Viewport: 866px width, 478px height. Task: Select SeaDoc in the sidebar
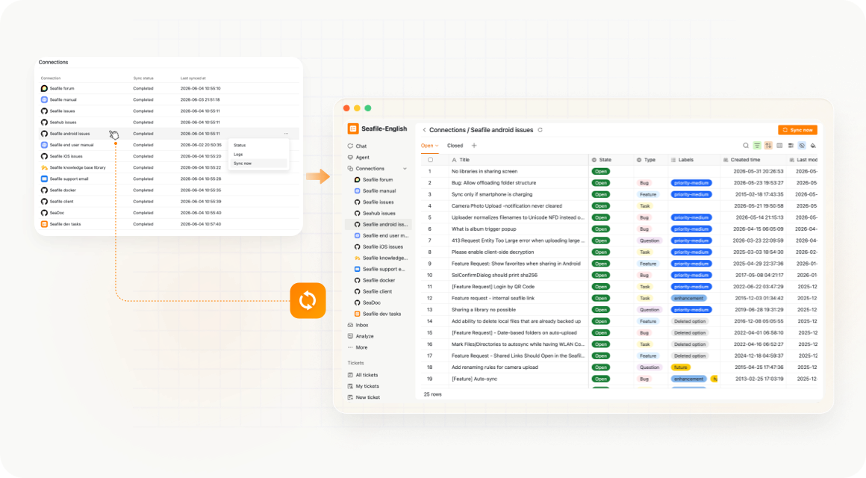[371, 302]
